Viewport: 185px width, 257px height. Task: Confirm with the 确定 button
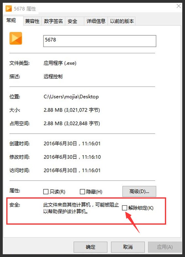pyautogui.click(x=90, y=247)
